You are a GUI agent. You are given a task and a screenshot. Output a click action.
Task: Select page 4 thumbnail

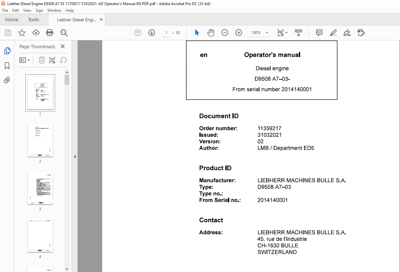pos(40,236)
